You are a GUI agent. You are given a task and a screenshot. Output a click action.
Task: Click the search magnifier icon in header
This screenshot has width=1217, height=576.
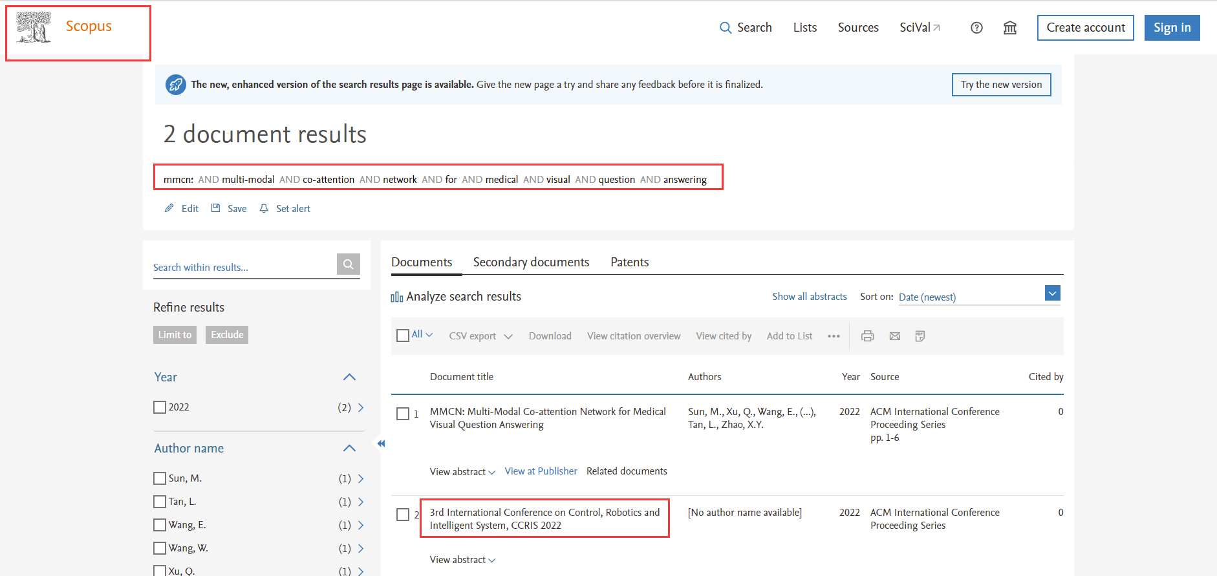[726, 28]
